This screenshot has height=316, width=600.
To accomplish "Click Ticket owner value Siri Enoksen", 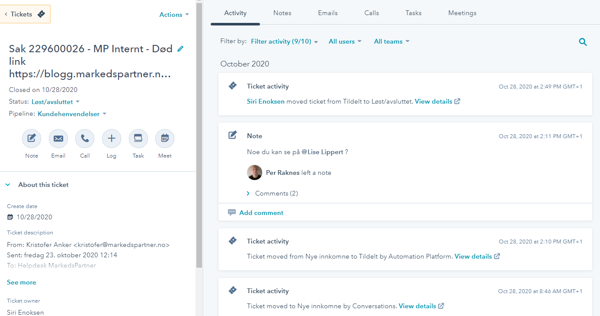I will 26,312.
